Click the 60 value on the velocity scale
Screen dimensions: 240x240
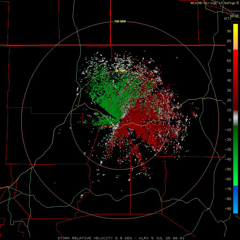[229, 61]
